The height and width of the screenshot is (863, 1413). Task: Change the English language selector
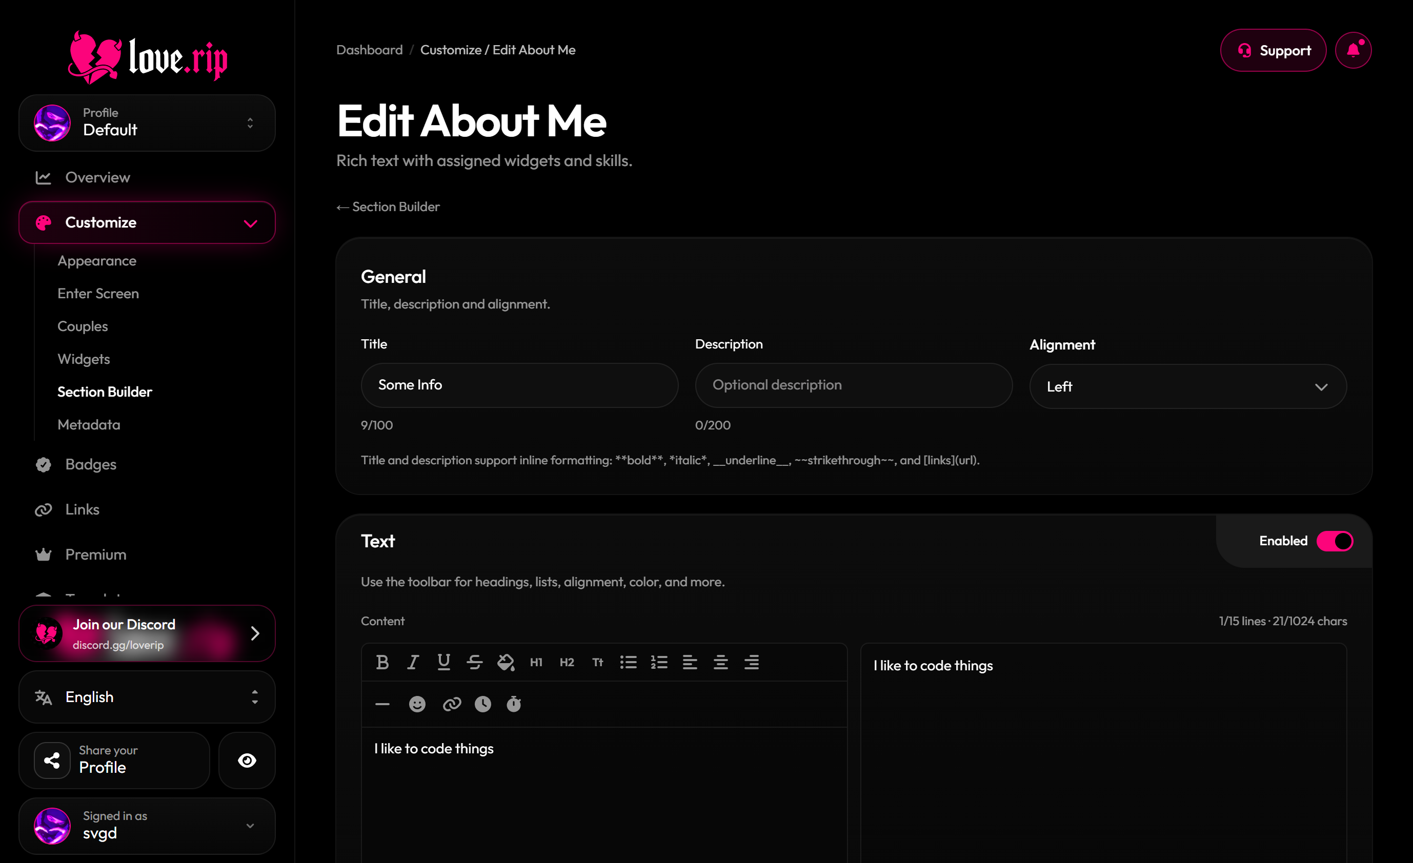pos(147,697)
